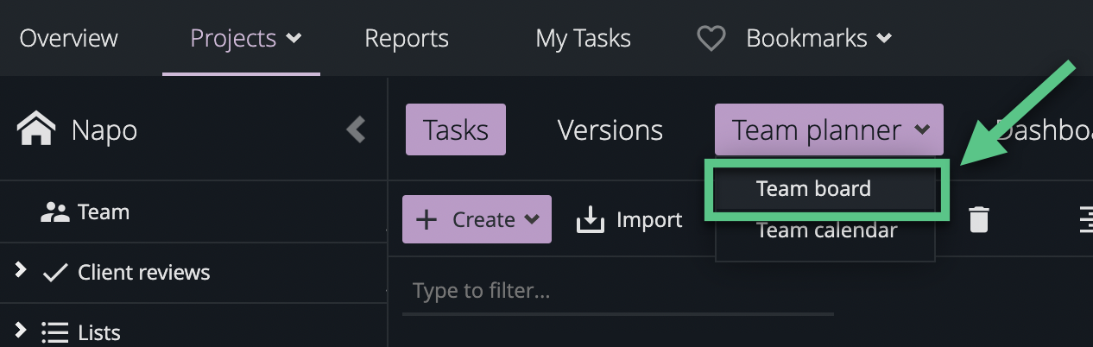Click the list icon beside Lists
This screenshot has width=1093, height=347.
tap(55, 332)
